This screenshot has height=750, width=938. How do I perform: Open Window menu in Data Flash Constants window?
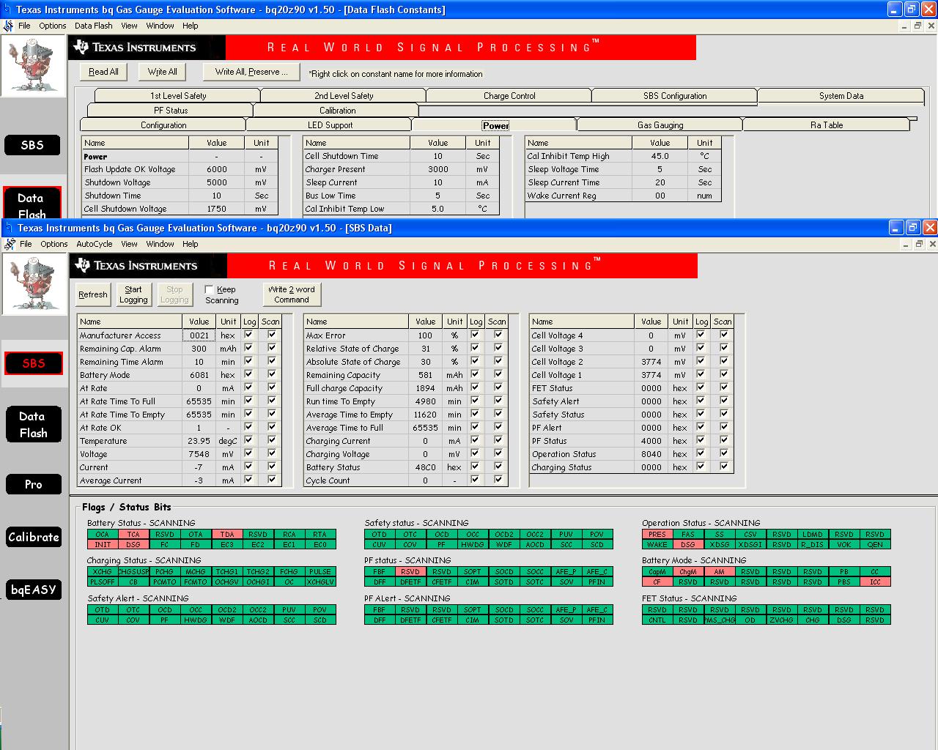tap(160, 26)
